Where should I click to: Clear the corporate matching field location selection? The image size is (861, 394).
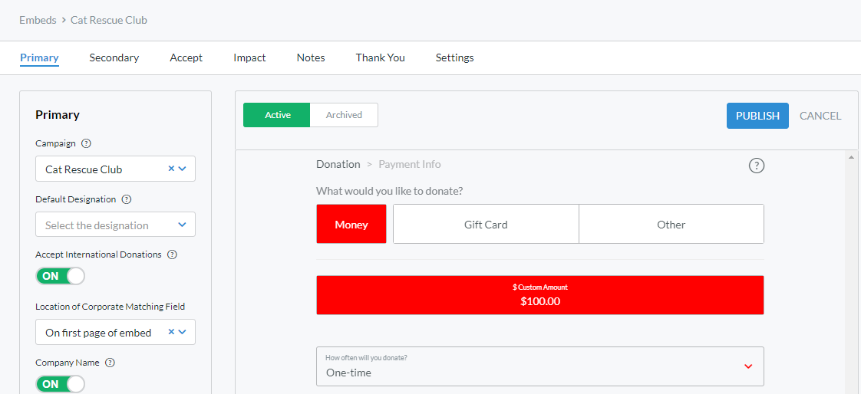171,331
